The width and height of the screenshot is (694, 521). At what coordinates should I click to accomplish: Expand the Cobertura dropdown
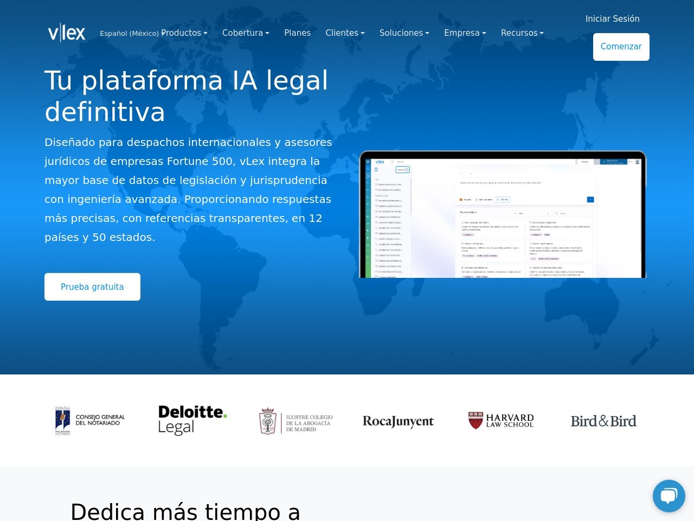click(x=246, y=33)
